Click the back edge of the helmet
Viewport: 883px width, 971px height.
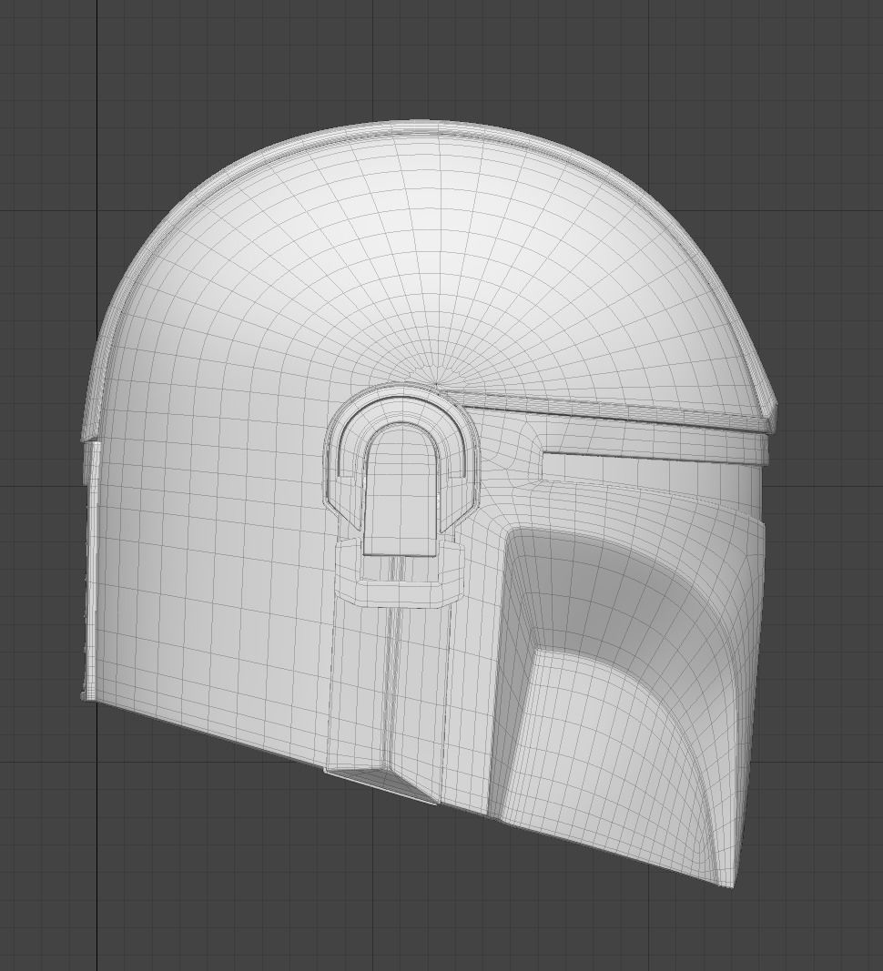click(x=91, y=564)
